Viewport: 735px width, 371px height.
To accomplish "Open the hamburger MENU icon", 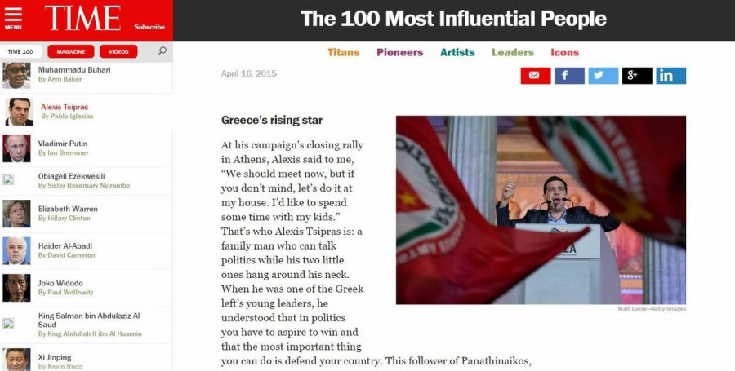I will [13, 20].
